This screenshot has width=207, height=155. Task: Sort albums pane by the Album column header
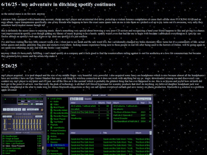coord(126,103)
